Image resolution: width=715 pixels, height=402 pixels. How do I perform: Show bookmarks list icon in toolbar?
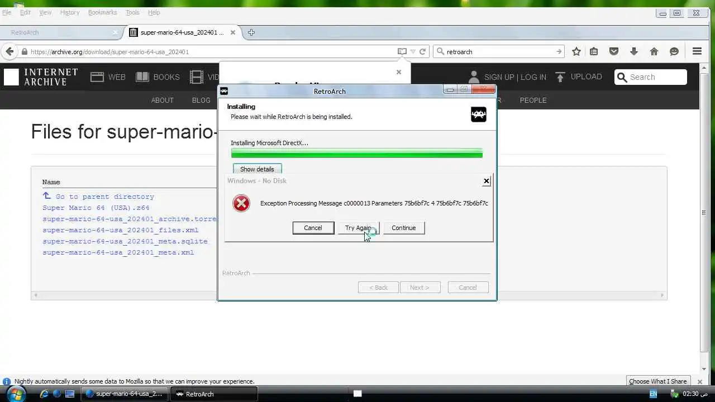[594, 51]
